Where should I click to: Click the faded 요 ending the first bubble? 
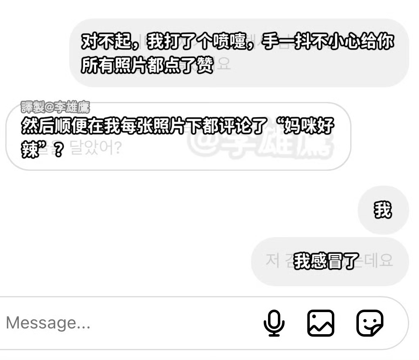(223, 63)
